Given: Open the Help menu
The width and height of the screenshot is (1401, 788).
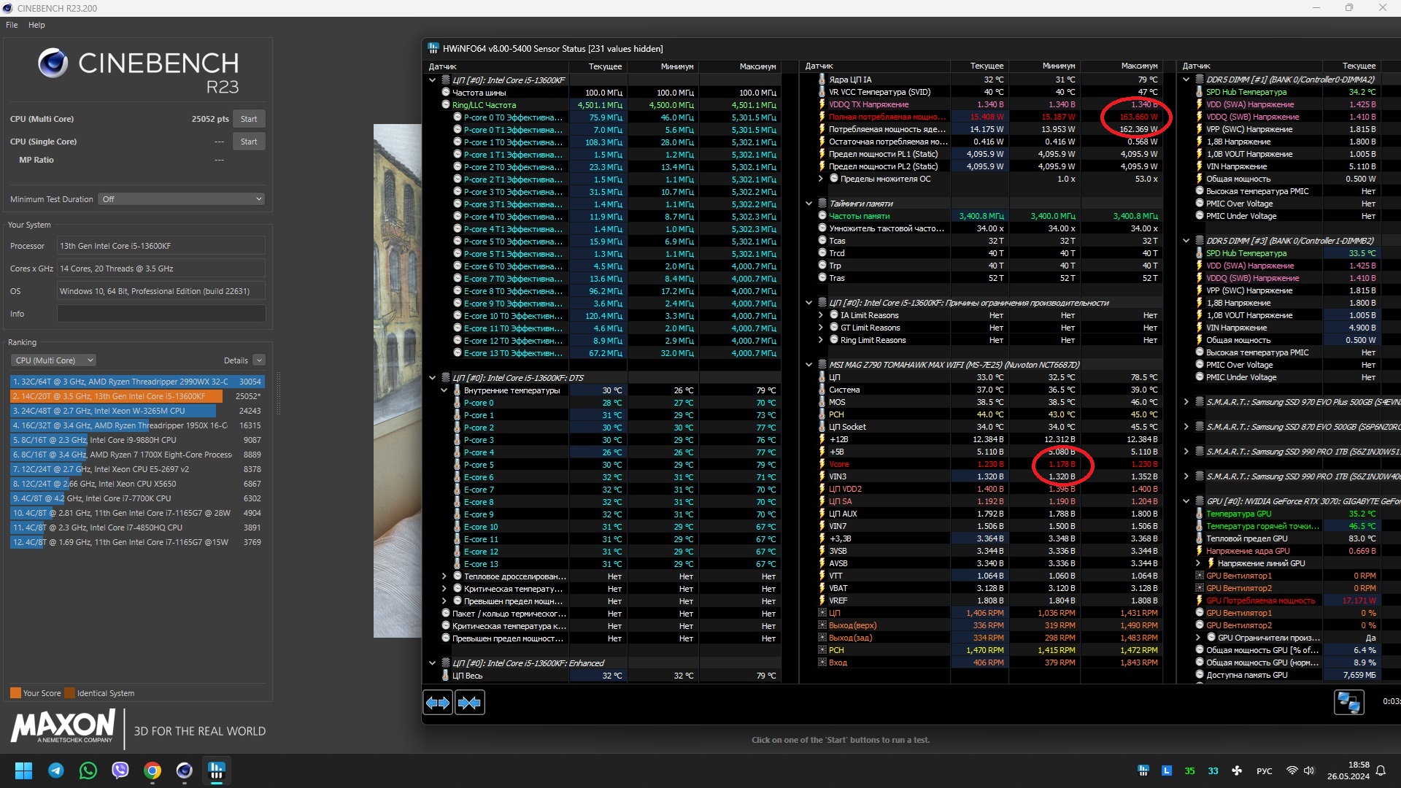Looking at the screenshot, I should pyautogui.click(x=36, y=25).
